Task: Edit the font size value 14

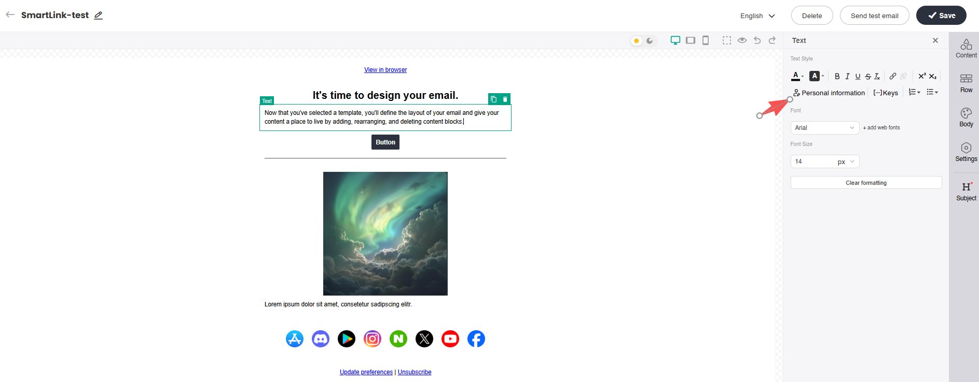Action: [812, 161]
